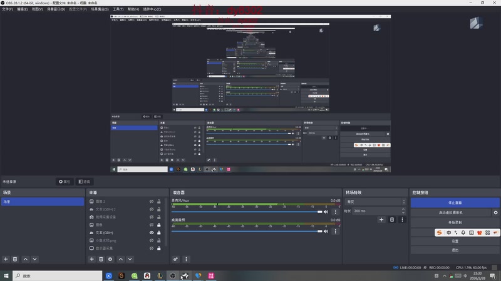The width and height of the screenshot is (501, 281).
Task: Toggle lock on 显示器采集 source
Action: pos(159,248)
